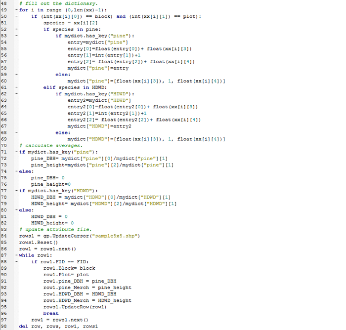This screenshot has height=330, width=346.
Task: Collapse fold marker at line 74 else
Action: [16, 171]
